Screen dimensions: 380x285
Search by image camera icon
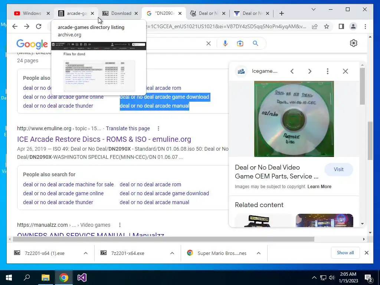240,43
